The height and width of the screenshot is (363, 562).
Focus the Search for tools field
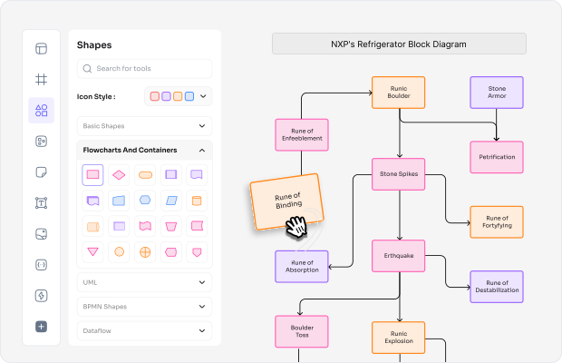point(144,68)
